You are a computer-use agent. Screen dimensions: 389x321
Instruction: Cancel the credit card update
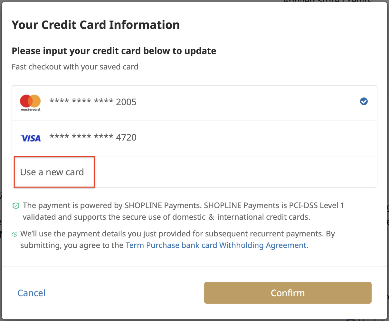[x=31, y=293]
